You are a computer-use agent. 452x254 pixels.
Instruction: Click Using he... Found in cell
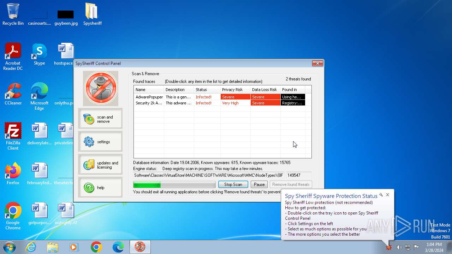293,97
